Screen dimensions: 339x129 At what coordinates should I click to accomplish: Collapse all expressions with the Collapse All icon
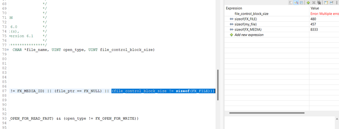301,3
